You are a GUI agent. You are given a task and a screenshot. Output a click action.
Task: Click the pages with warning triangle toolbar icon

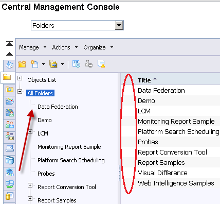pyautogui.click(x=101, y=64)
